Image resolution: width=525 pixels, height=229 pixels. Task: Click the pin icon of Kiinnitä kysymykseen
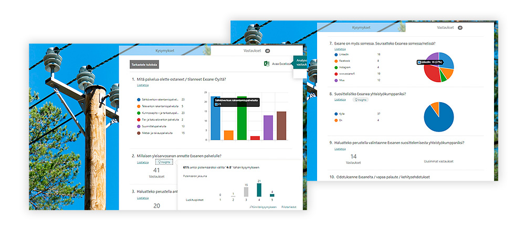click(251, 208)
